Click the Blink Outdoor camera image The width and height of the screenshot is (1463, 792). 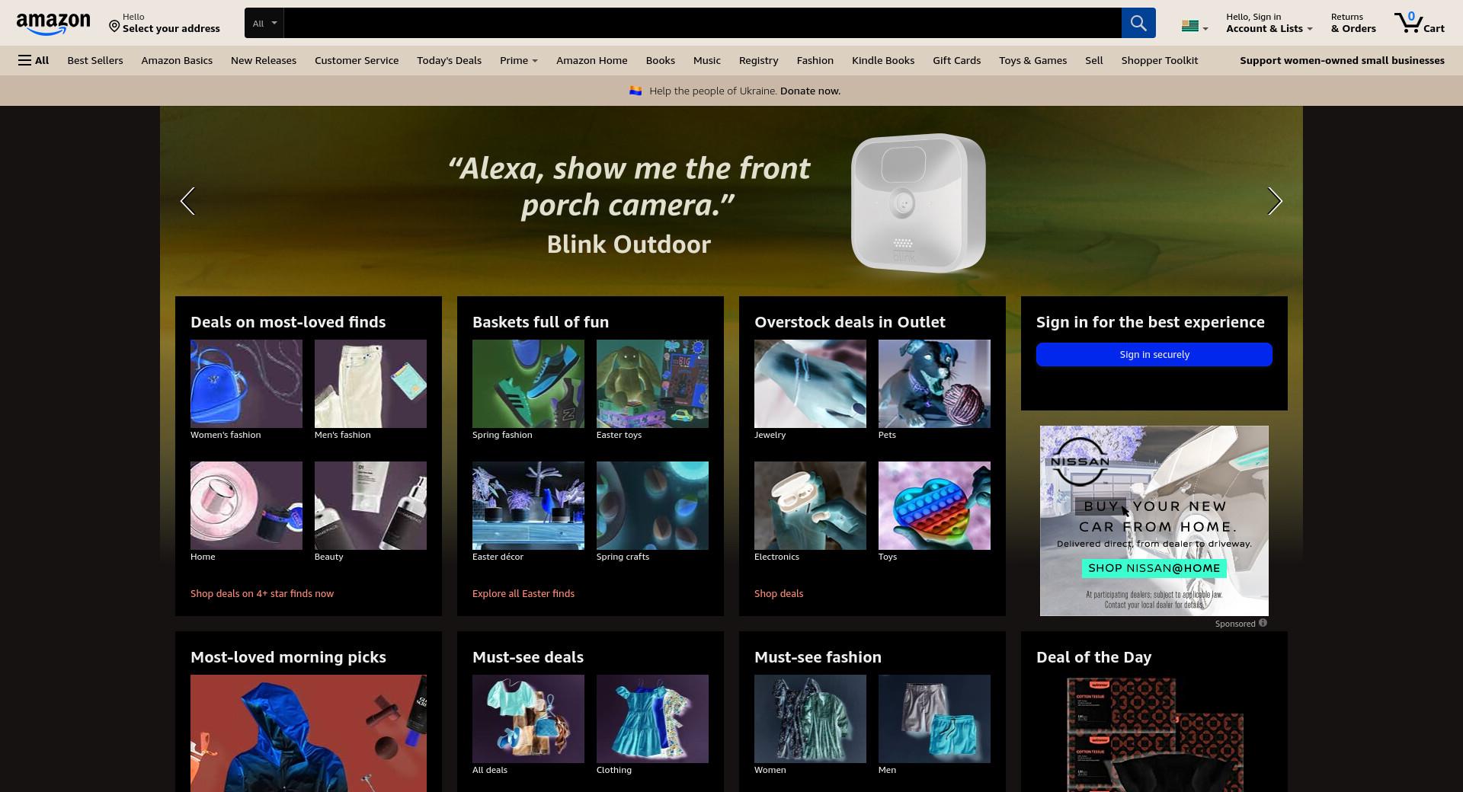918,203
